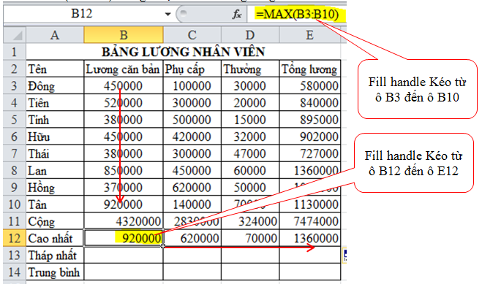Select column B header
This screenshot has width=482, height=284.
(124, 35)
